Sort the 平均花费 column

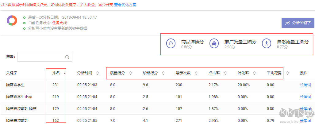[x=287, y=73]
